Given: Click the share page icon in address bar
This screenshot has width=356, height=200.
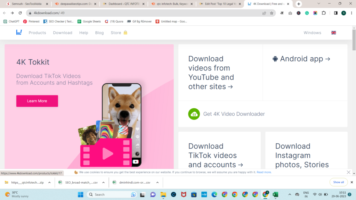Looking at the screenshot, I should click(264, 13).
